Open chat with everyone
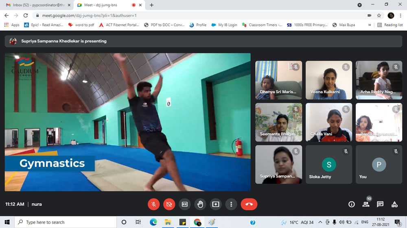The image size is (407, 228). pos(380,204)
